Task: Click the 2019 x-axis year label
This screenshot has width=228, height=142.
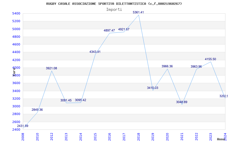Action: pyautogui.click(x=153, y=137)
